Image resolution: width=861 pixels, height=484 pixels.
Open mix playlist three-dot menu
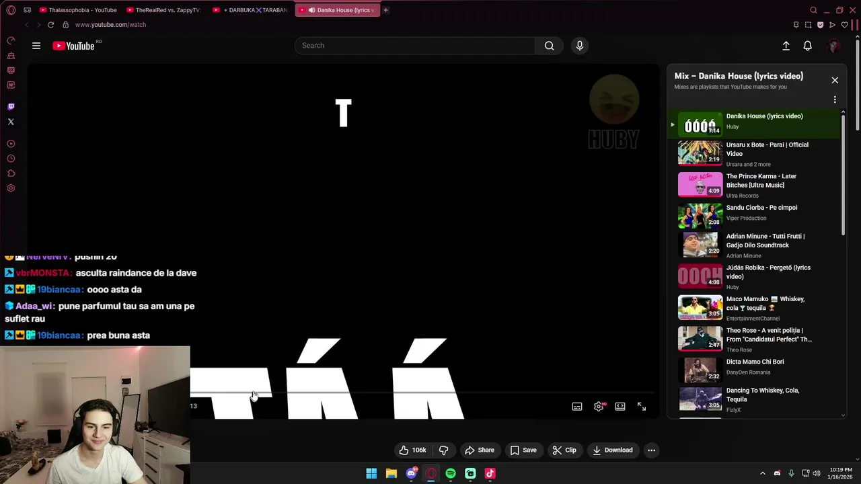pyautogui.click(x=835, y=99)
